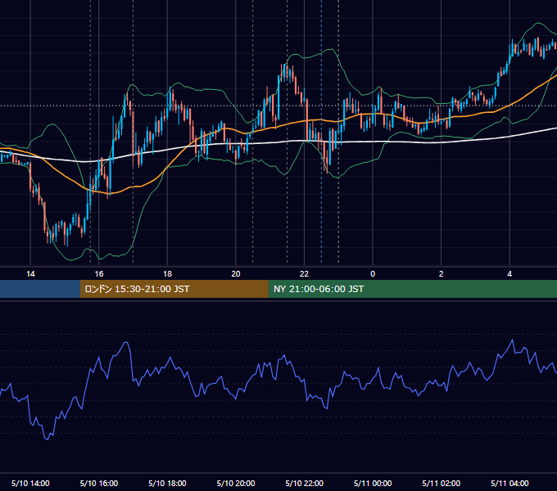
Task: Click the 5/10 20:00 label on lower axis
Action: [x=236, y=483]
